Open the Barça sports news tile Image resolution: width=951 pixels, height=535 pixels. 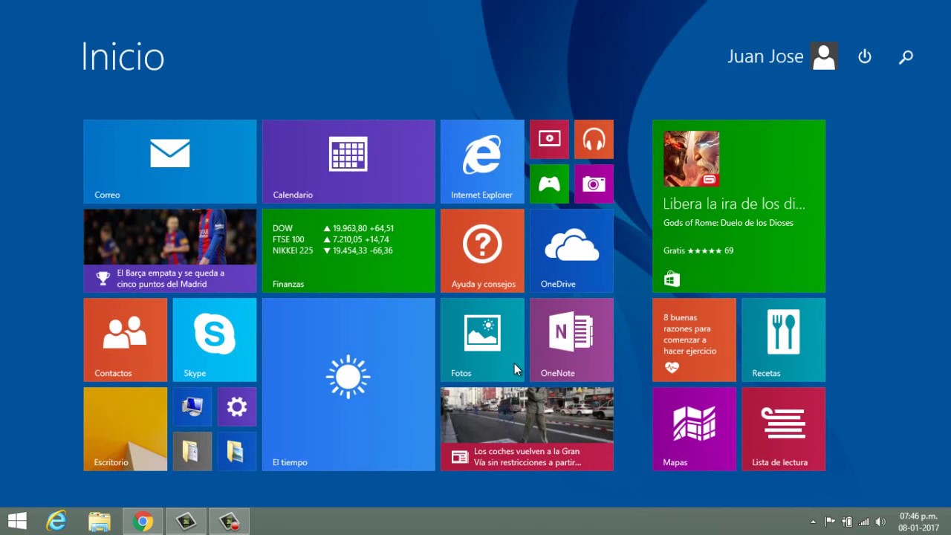[170, 250]
